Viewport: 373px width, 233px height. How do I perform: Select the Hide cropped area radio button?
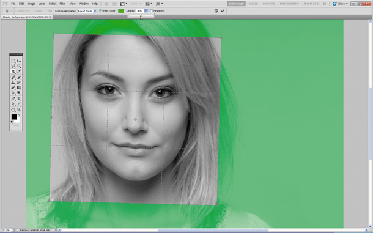point(46,11)
